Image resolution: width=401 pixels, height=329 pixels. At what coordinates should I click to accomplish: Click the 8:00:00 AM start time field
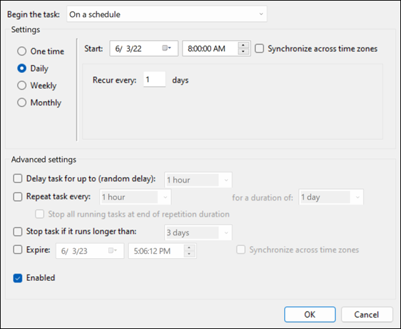pos(210,48)
